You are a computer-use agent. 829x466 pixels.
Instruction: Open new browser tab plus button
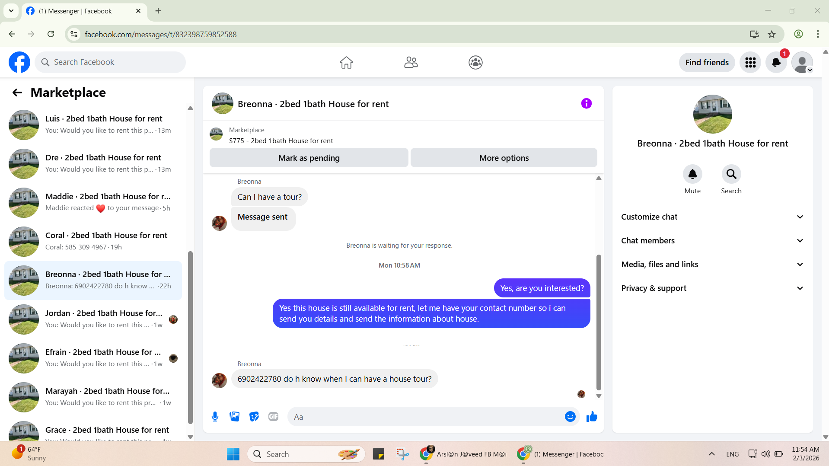[x=158, y=11]
